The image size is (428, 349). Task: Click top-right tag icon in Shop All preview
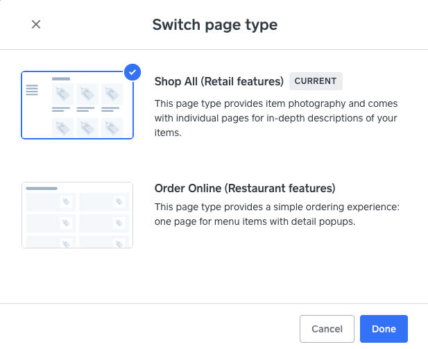click(112, 94)
